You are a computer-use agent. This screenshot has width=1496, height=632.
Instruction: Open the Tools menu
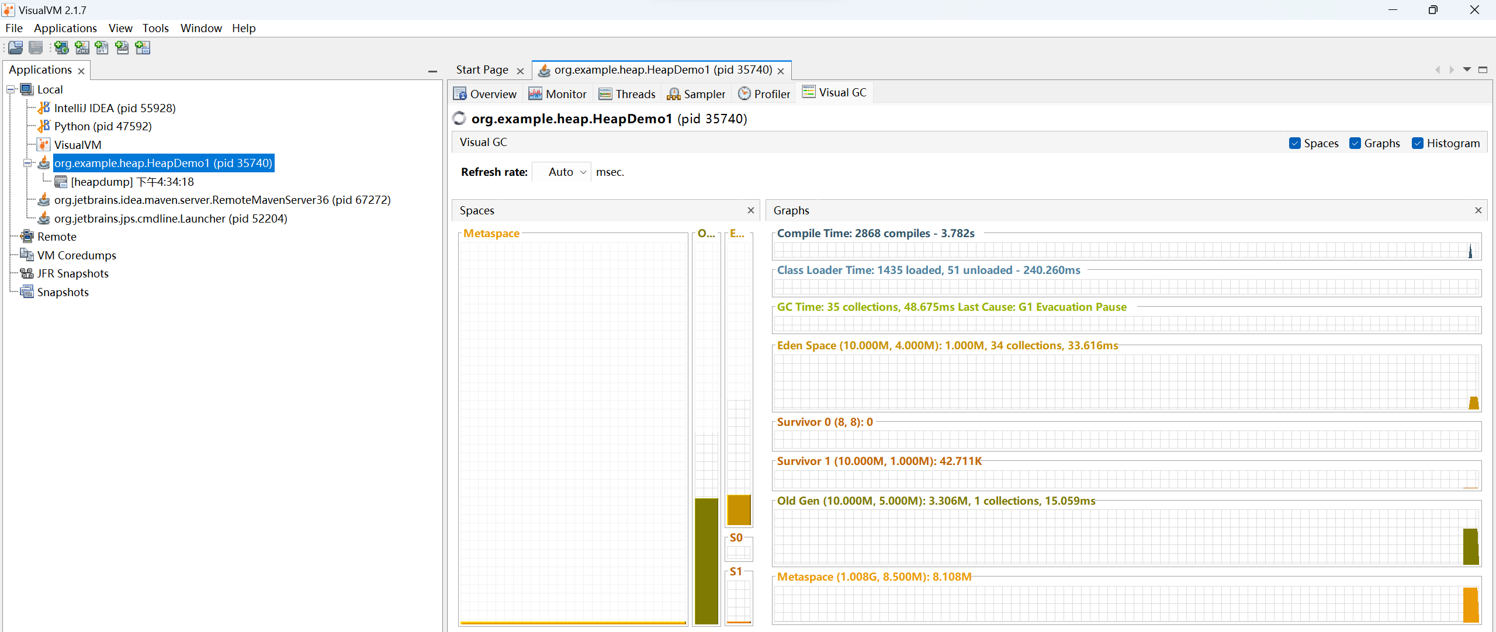(x=155, y=28)
